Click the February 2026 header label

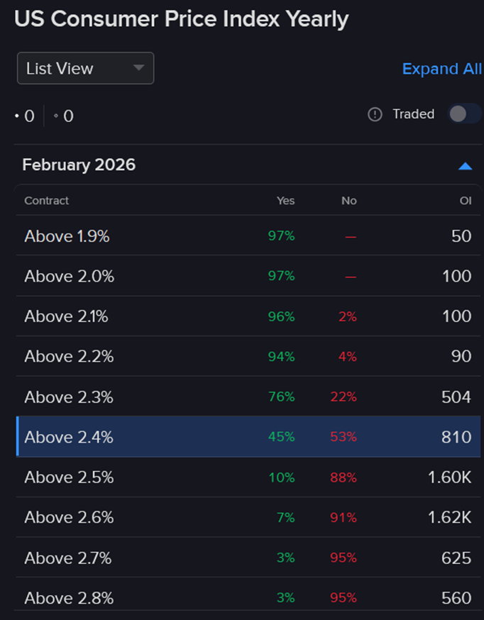78,165
